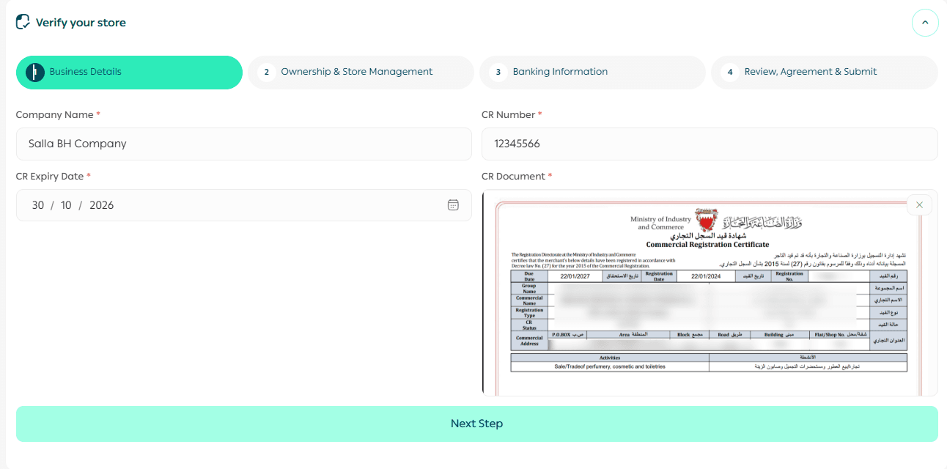Focus the Company Name input field
Image resolution: width=947 pixels, height=469 pixels.
tap(244, 144)
